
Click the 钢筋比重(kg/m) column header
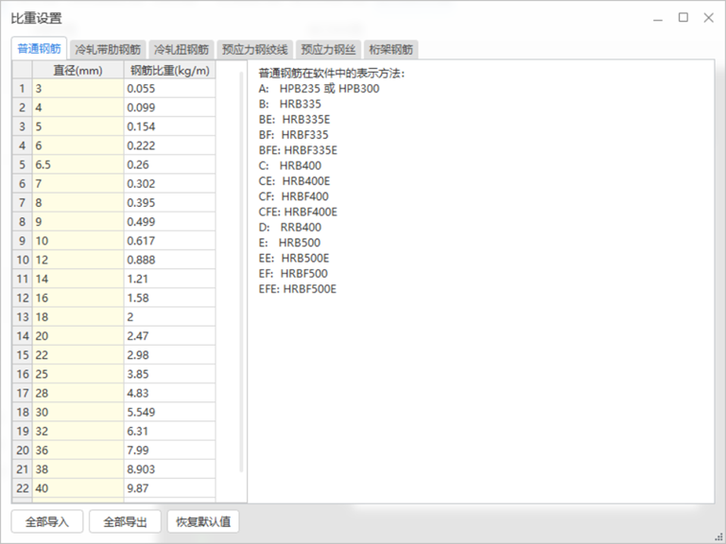(x=169, y=70)
